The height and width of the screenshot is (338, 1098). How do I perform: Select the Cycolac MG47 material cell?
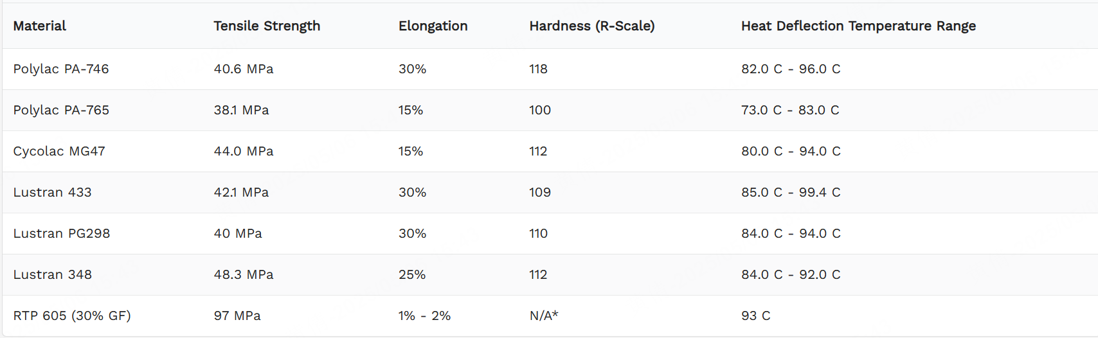(59, 151)
